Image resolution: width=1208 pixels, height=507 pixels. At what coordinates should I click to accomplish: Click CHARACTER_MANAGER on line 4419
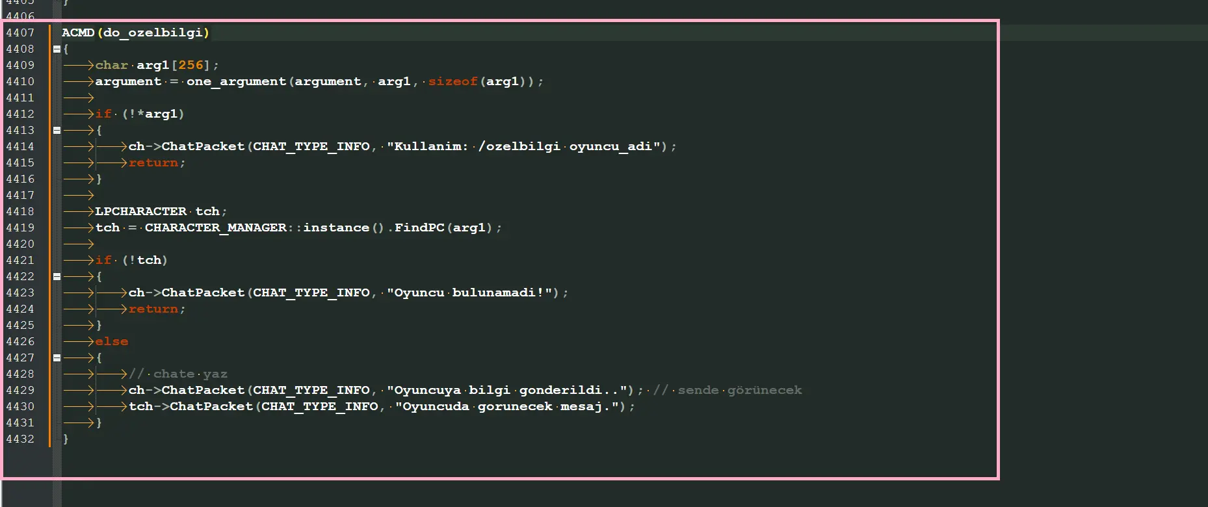(x=215, y=227)
